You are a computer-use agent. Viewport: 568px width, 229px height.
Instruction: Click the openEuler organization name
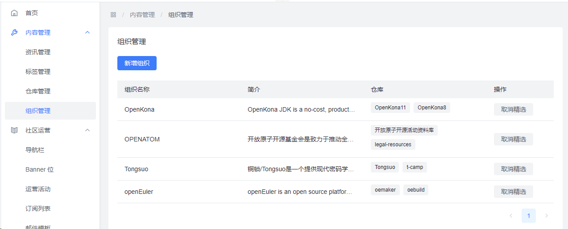coord(139,192)
